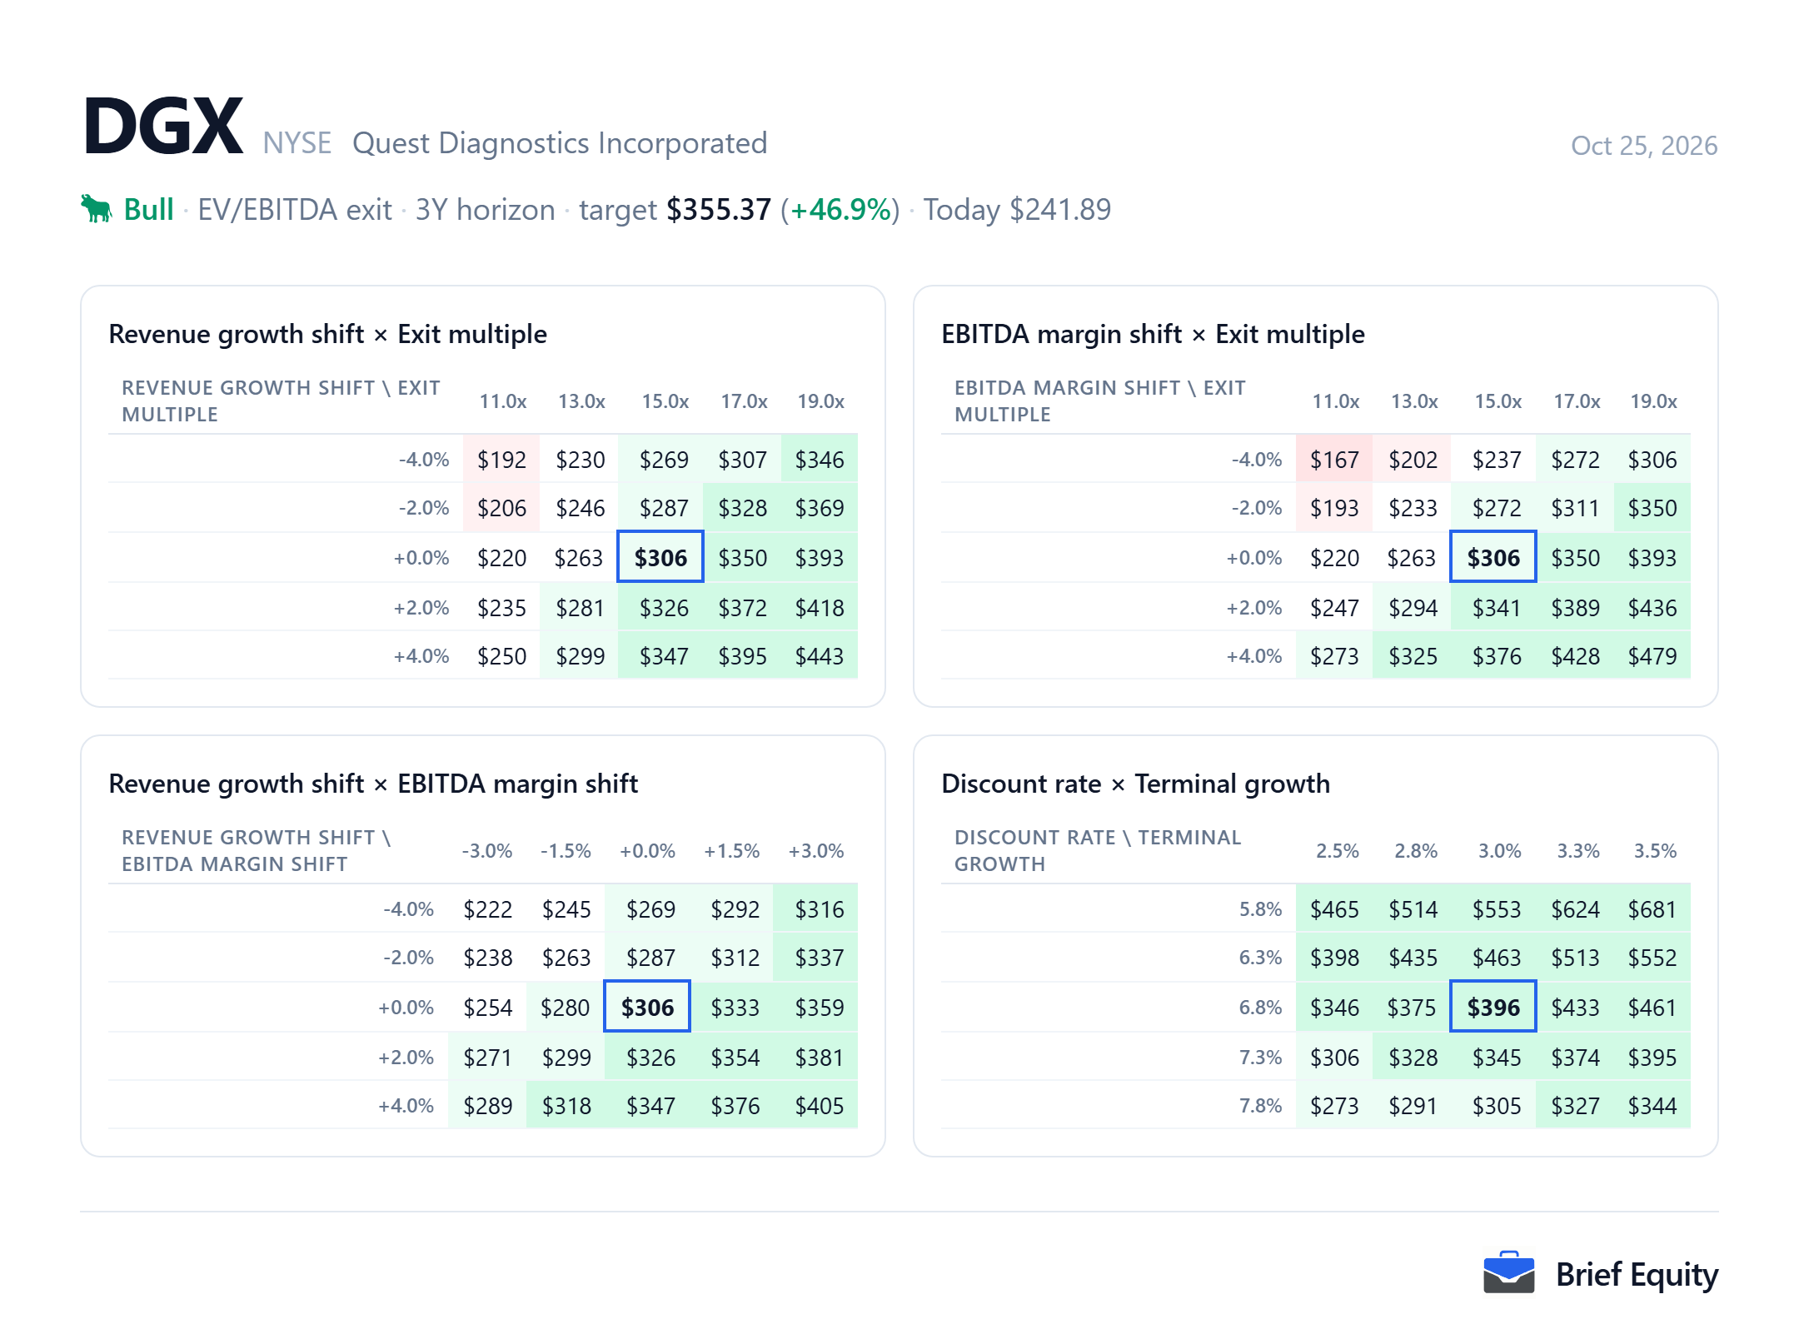Click the $465 cell in the 5.8% row
This screenshot has width=1799, height=1339.
pos(1334,909)
